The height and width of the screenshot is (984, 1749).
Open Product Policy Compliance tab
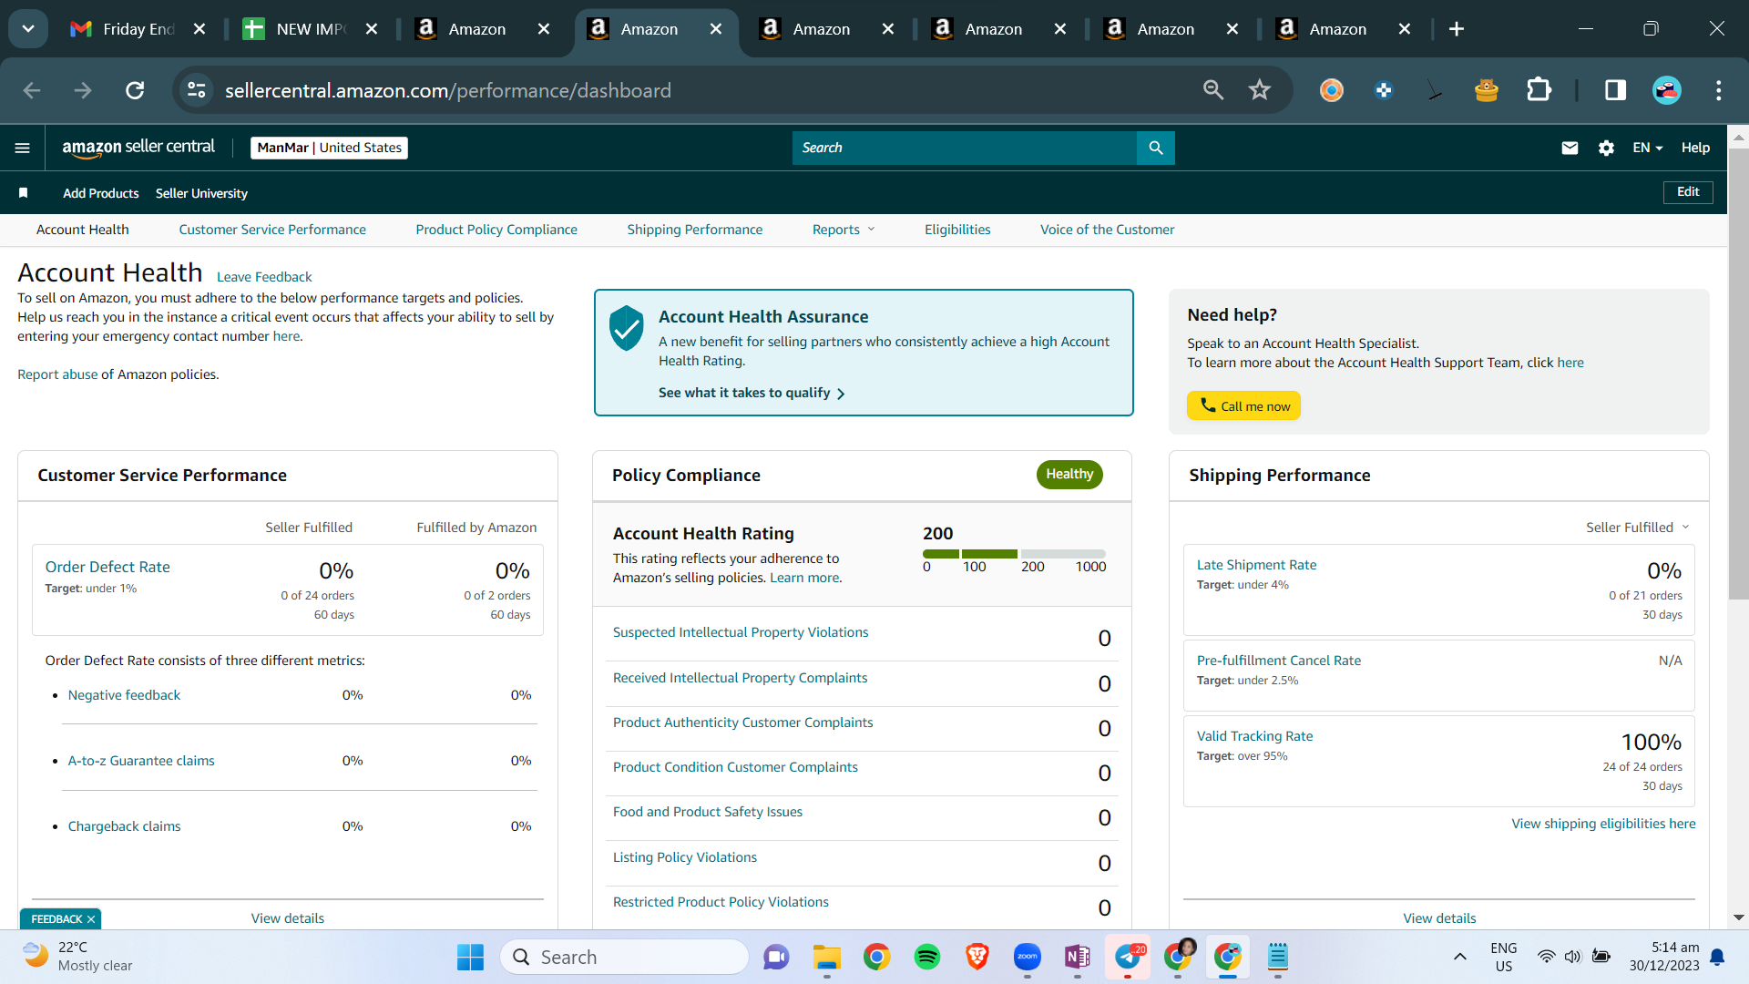(x=496, y=230)
